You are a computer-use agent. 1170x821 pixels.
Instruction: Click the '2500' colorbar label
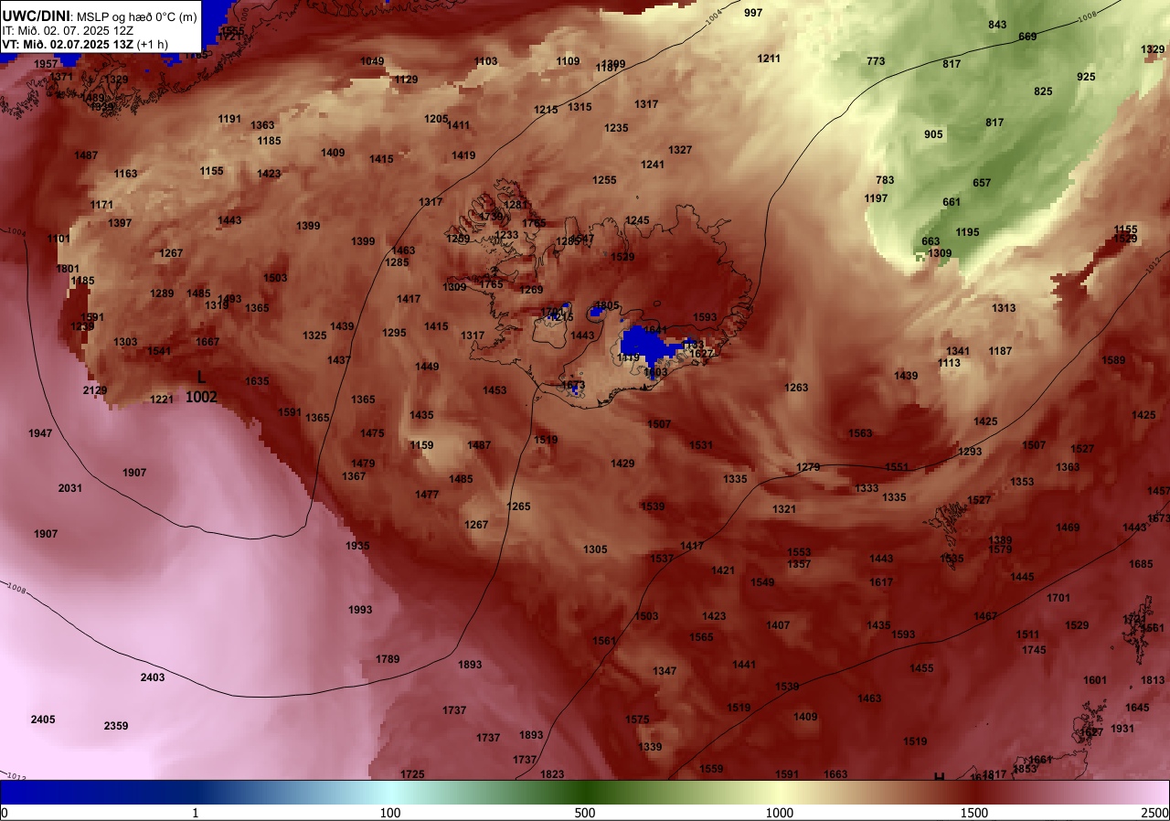click(x=1155, y=813)
